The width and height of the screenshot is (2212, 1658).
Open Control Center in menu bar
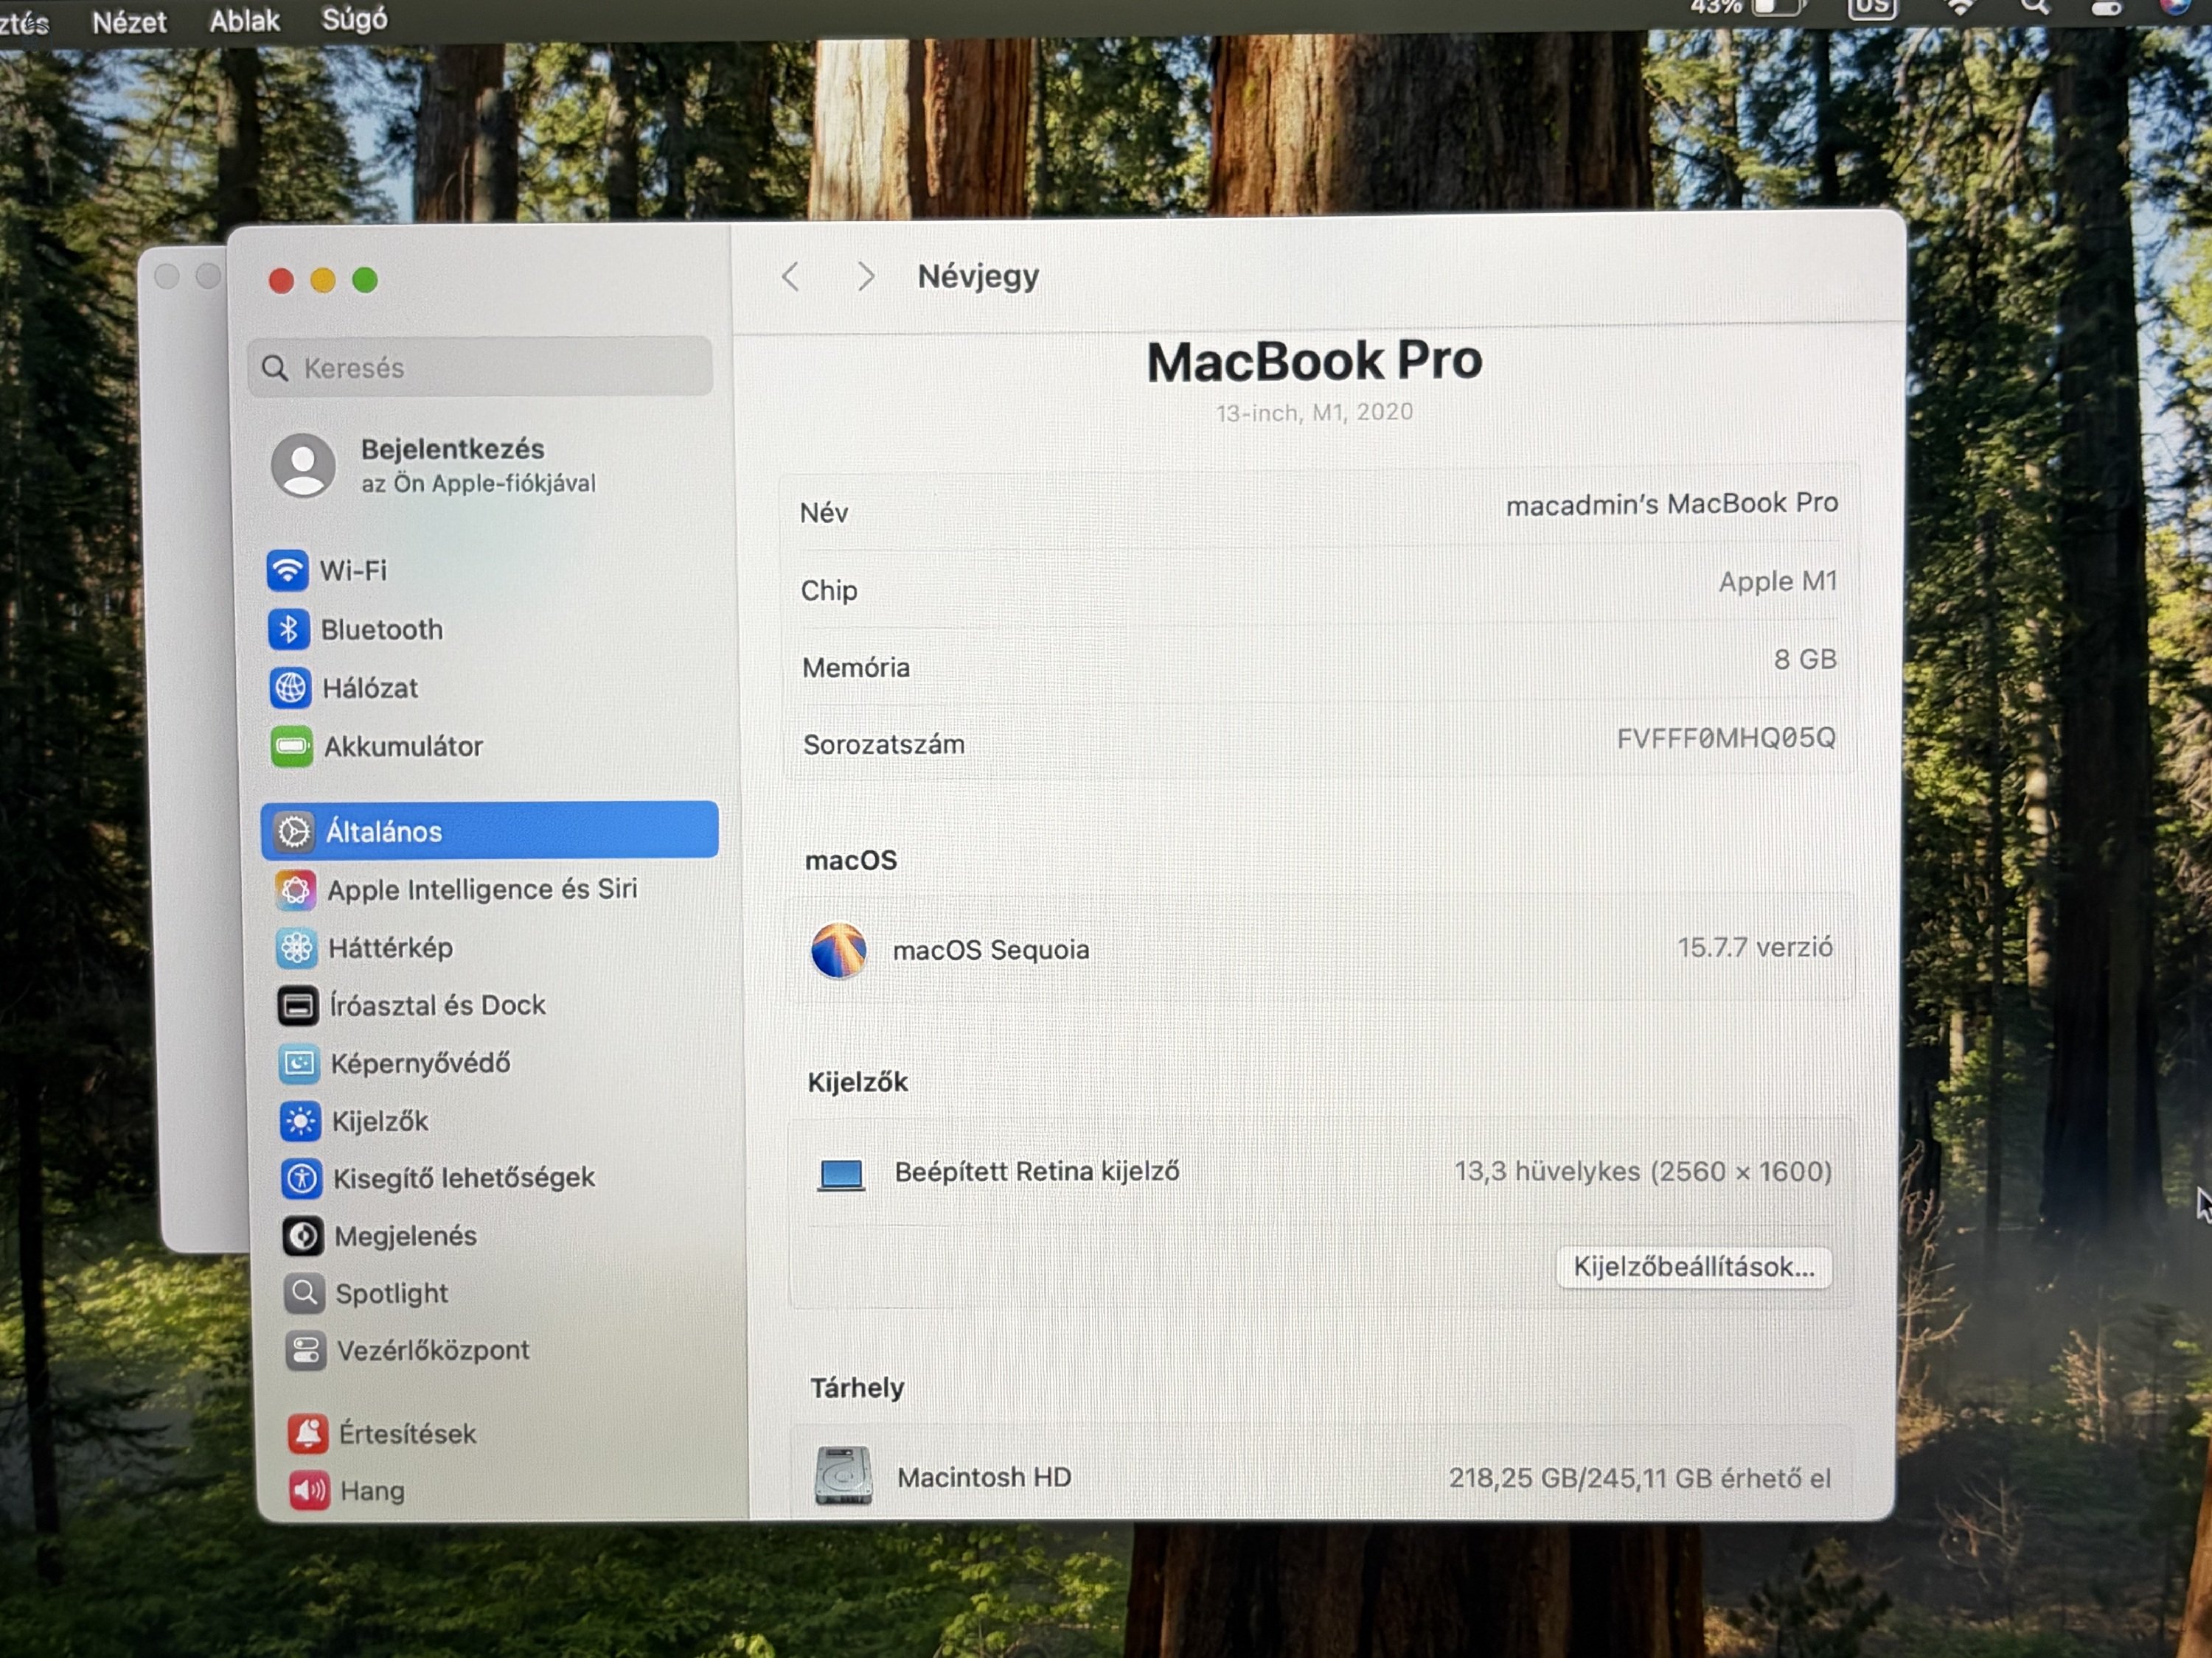point(2107,8)
